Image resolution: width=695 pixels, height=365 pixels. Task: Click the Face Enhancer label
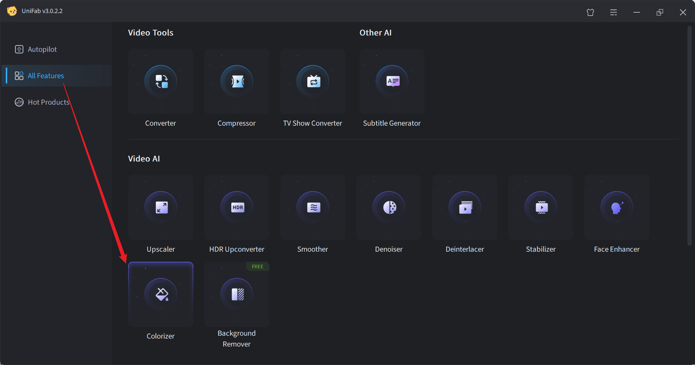point(617,249)
